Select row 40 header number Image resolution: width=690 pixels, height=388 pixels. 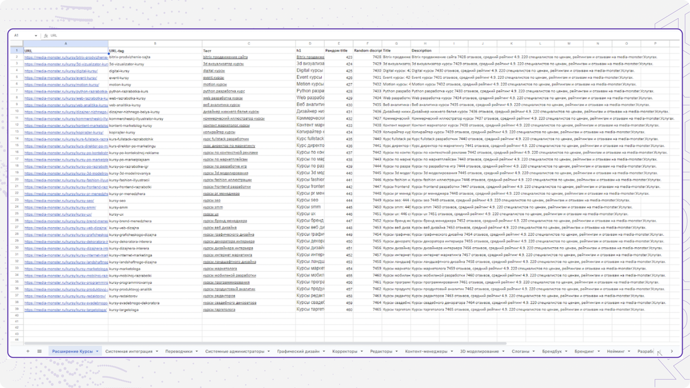coord(17,317)
